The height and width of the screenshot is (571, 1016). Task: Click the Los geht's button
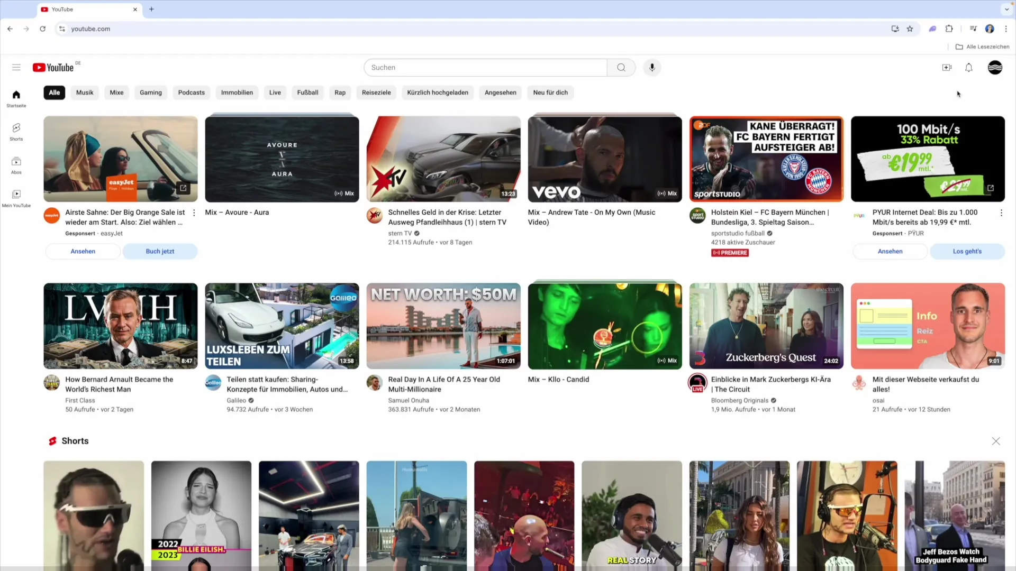967,251
